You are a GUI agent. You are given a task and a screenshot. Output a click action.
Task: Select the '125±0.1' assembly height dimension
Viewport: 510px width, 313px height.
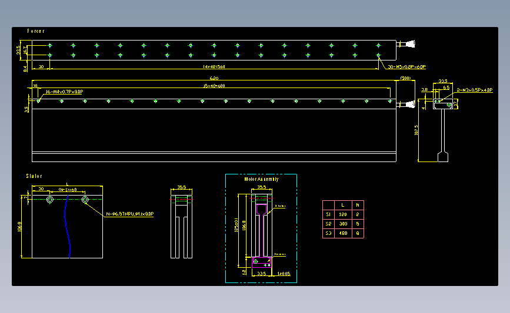(x=236, y=225)
